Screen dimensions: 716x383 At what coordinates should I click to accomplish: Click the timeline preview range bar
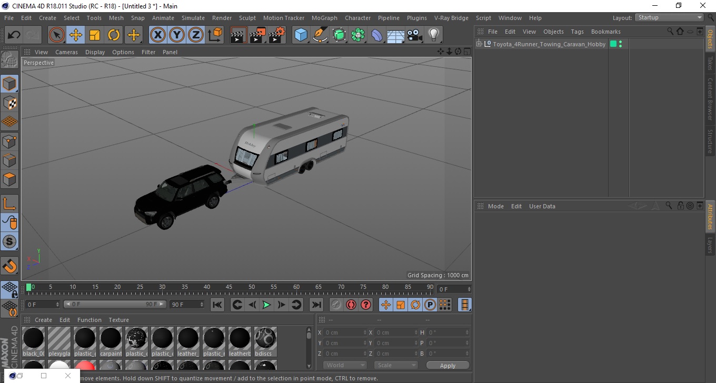[115, 304]
